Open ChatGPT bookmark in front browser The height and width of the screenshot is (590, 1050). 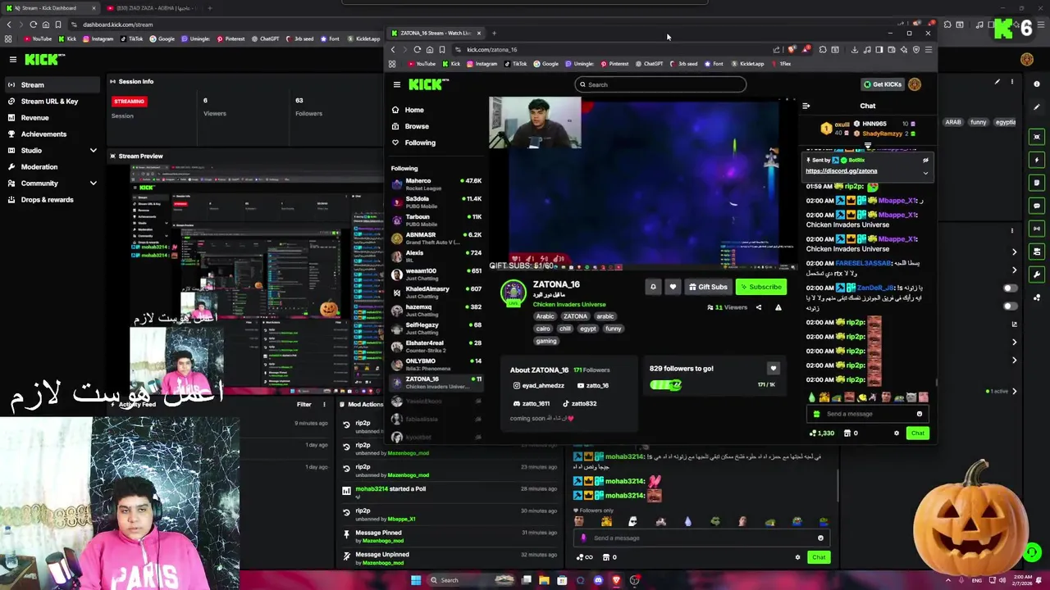coord(649,64)
